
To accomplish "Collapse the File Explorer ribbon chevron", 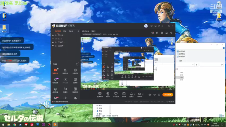I will tap(221, 48).
